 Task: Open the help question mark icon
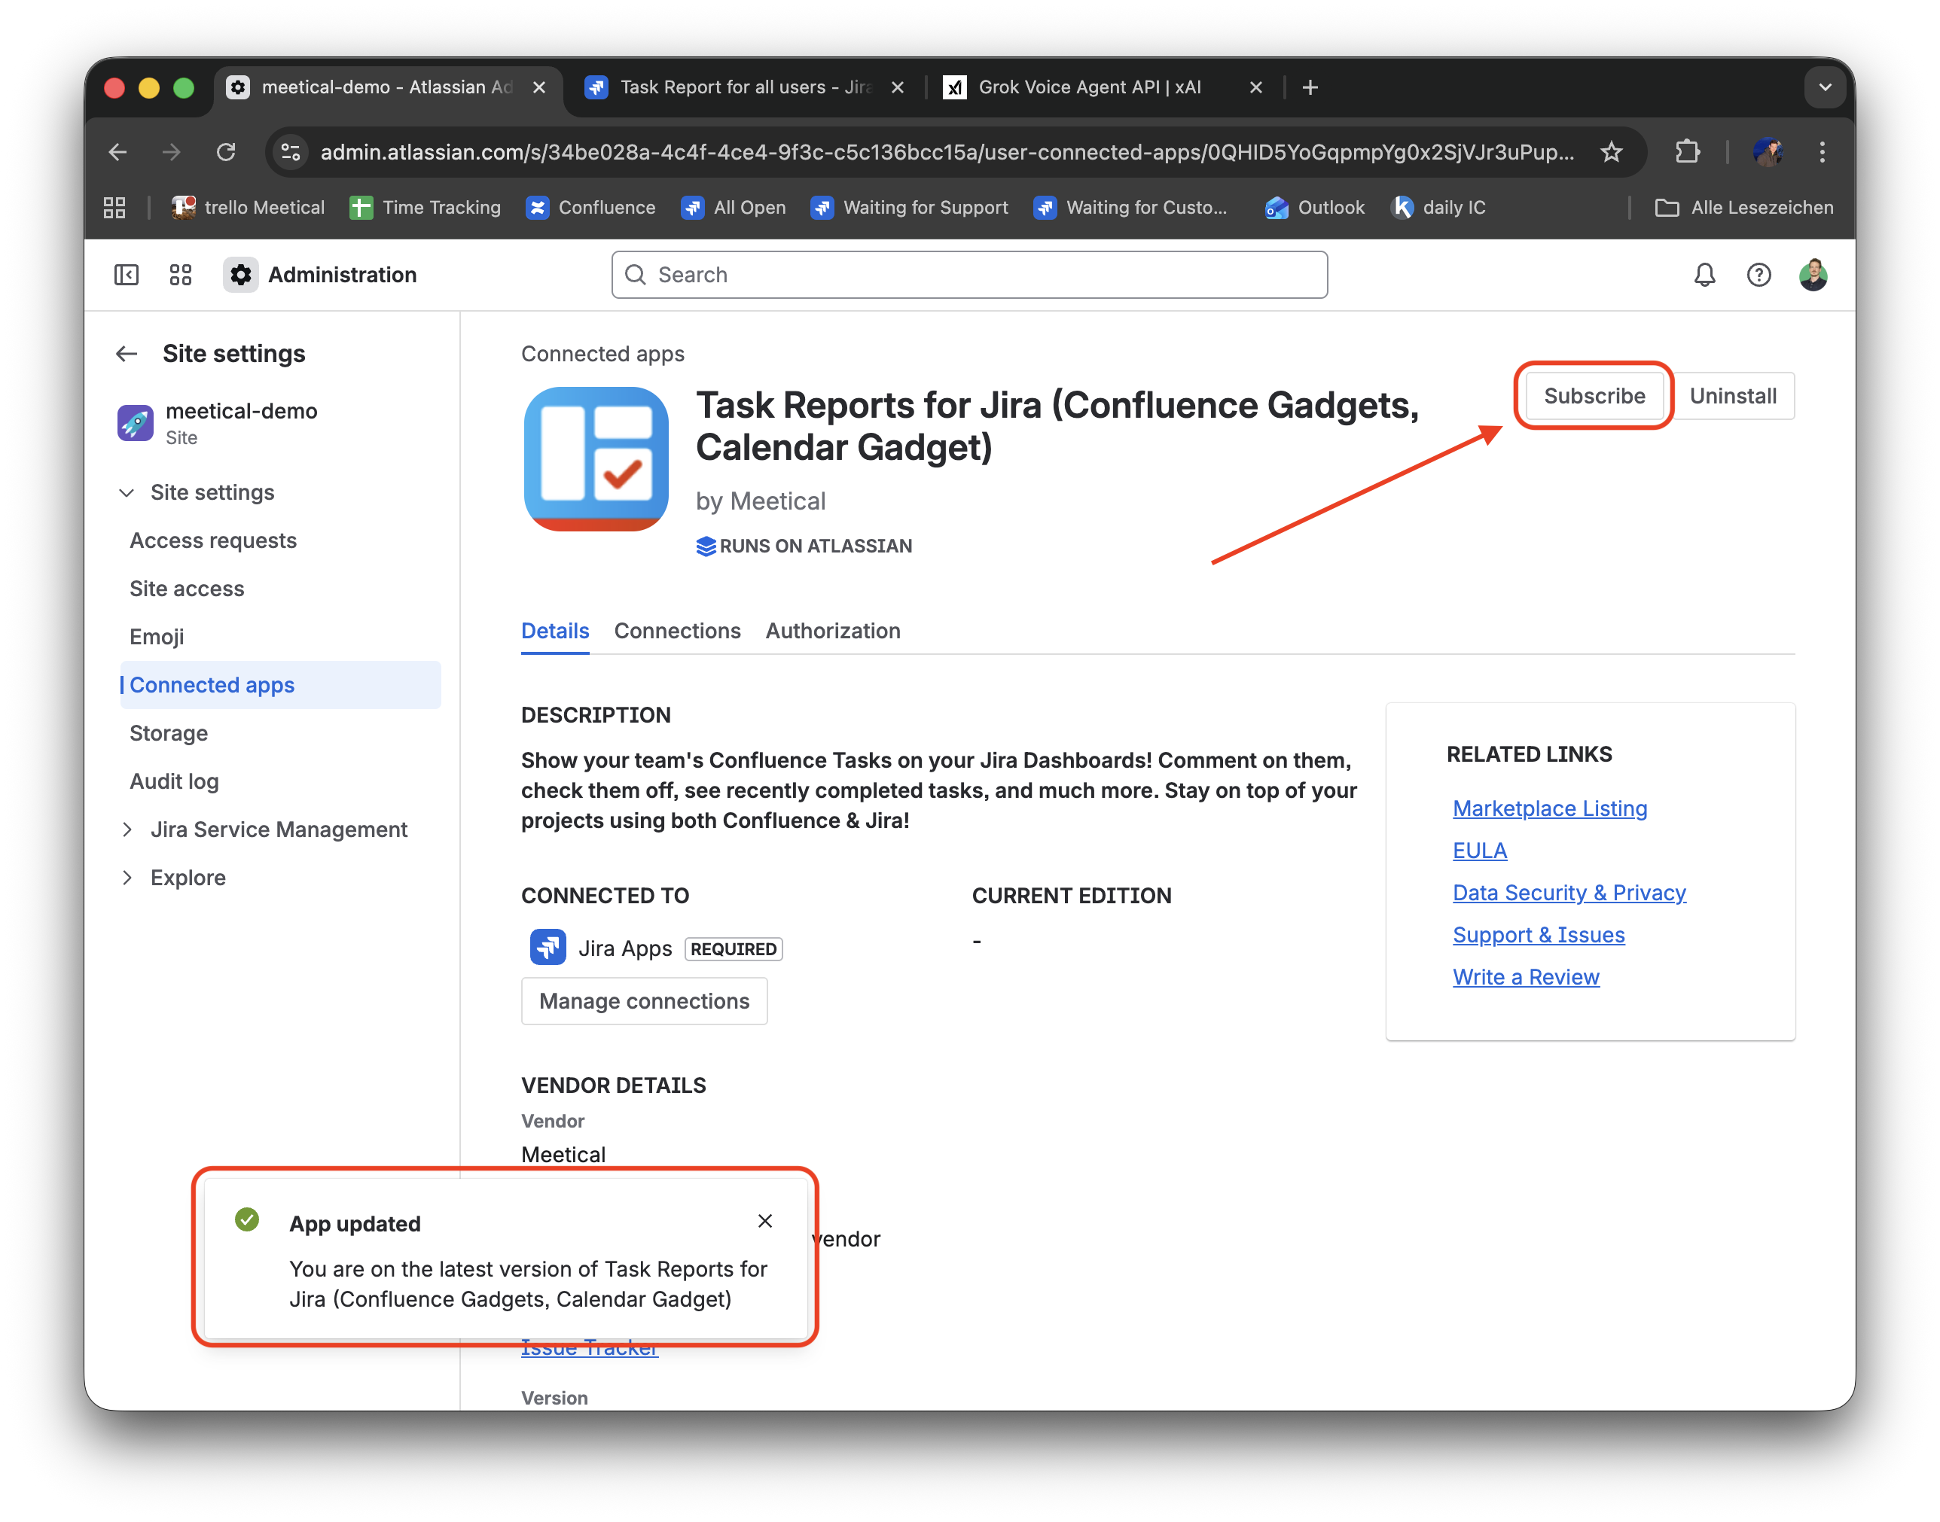click(1758, 275)
